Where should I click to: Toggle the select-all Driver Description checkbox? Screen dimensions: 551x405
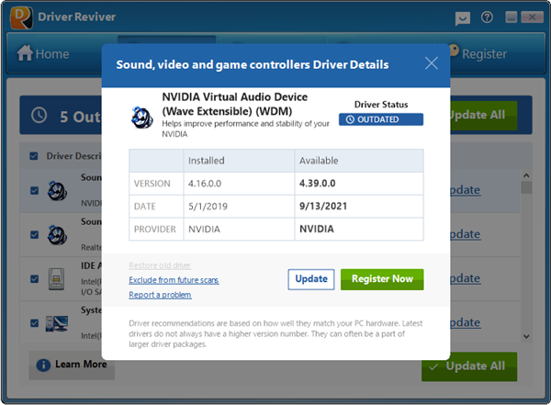(34, 156)
